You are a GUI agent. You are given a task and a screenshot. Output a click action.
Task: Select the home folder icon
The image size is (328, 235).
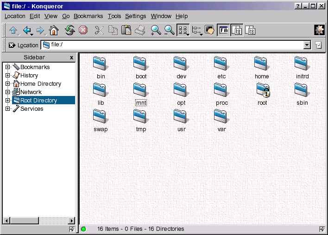click(x=261, y=64)
